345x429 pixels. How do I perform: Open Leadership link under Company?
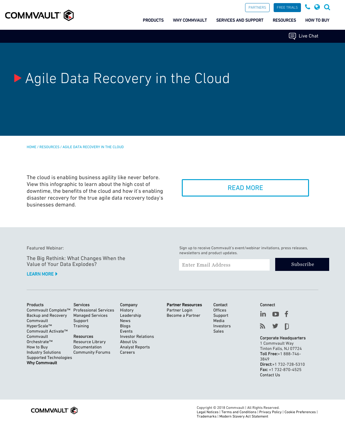click(131, 316)
